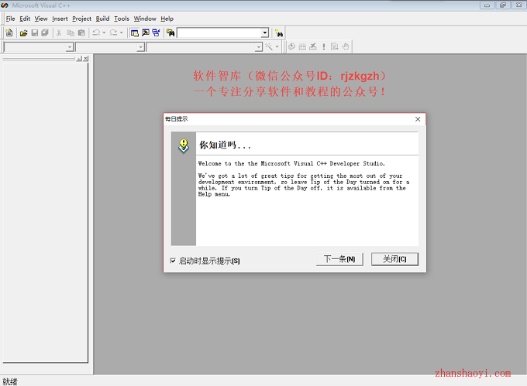Close the 每日提示 dialog with X
Viewport: 527px width, 386px height.
[418, 119]
